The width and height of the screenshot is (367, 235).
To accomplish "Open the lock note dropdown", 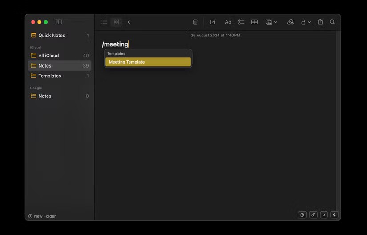I will (x=305, y=22).
